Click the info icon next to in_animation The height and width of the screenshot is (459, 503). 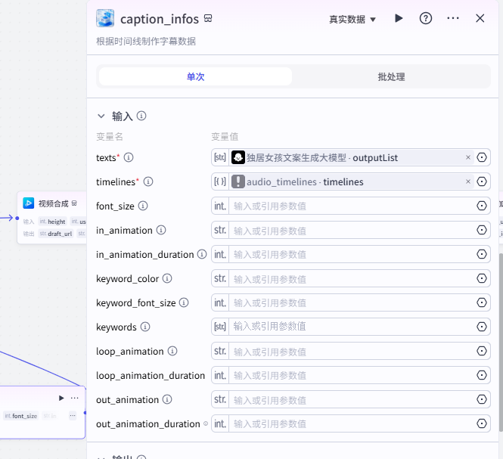(161, 230)
